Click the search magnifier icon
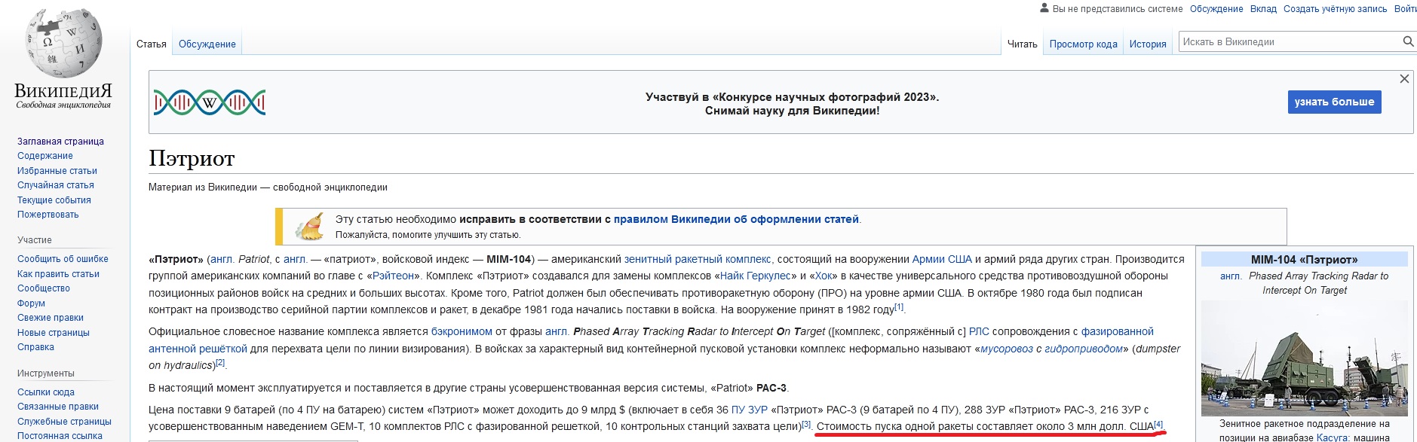The height and width of the screenshot is (442, 1417). [x=1407, y=42]
